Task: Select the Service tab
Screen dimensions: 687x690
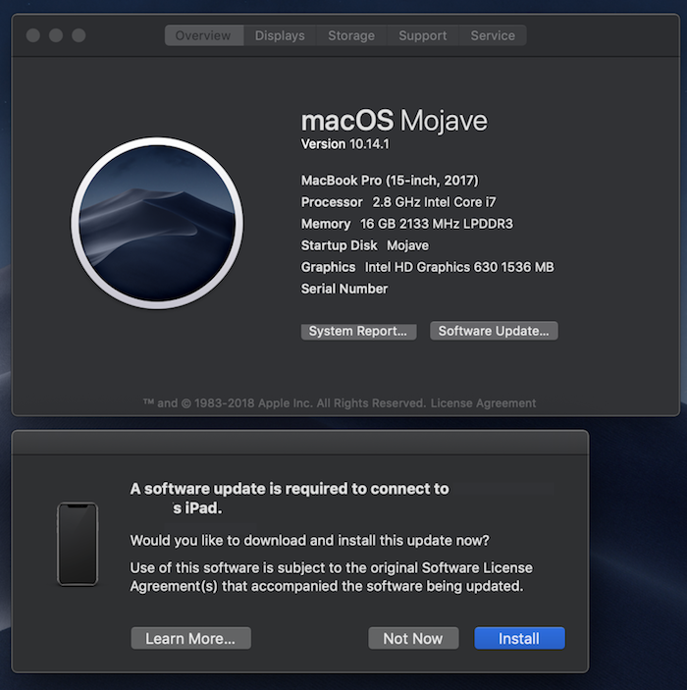Action: pyautogui.click(x=493, y=35)
